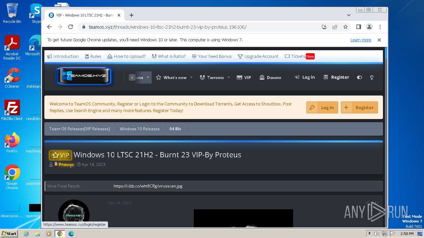Open Action Center flag in tray
The height and width of the screenshot is (238, 424).
click(393, 234)
